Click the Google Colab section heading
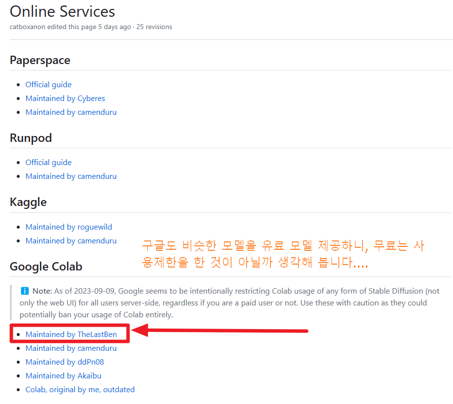 click(x=46, y=267)
